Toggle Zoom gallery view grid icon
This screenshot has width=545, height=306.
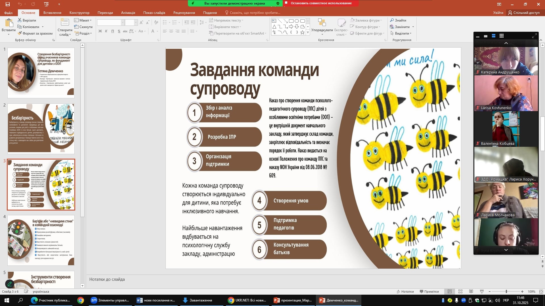(x=502, y=36)
